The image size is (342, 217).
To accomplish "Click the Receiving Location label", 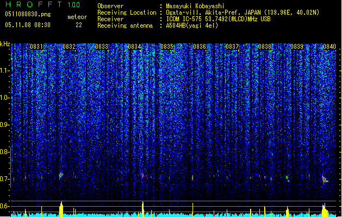I will pos(127,12).
